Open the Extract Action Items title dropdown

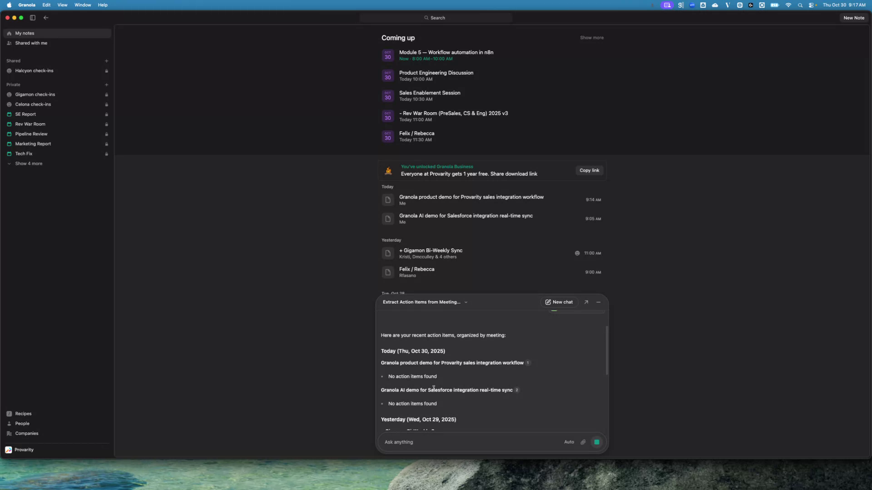(466, 302)
